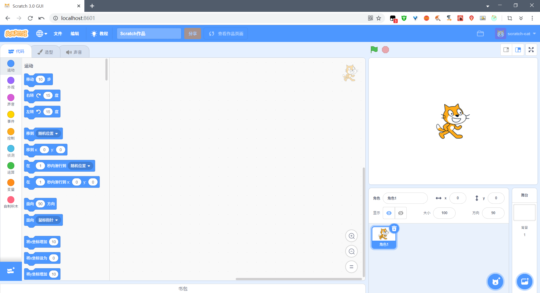
Task: Select the 外观 looks category
Action: (11, 83)
